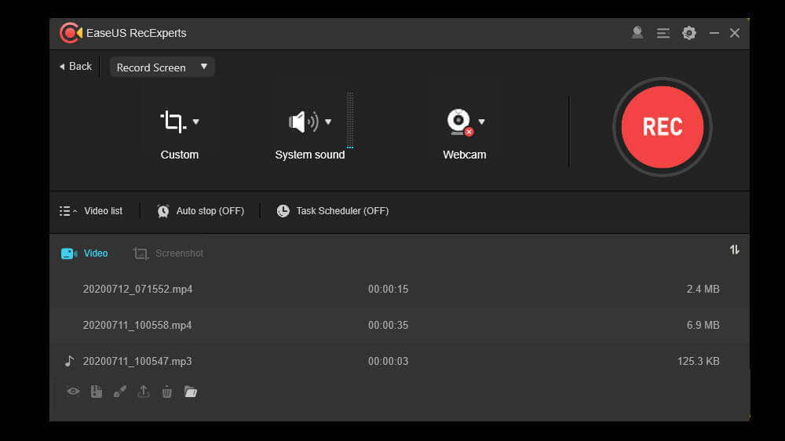The height and width of the screenshot is (441, 785).
Task: Click the Task Scheduler clock icon
Action: (283, 211)
